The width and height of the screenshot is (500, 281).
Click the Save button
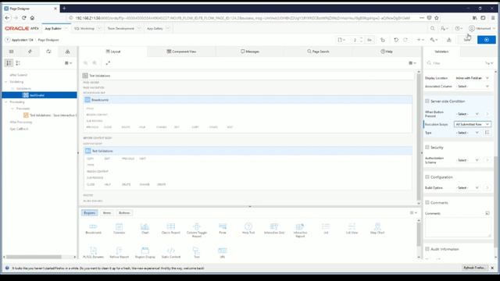coord(467,40)
